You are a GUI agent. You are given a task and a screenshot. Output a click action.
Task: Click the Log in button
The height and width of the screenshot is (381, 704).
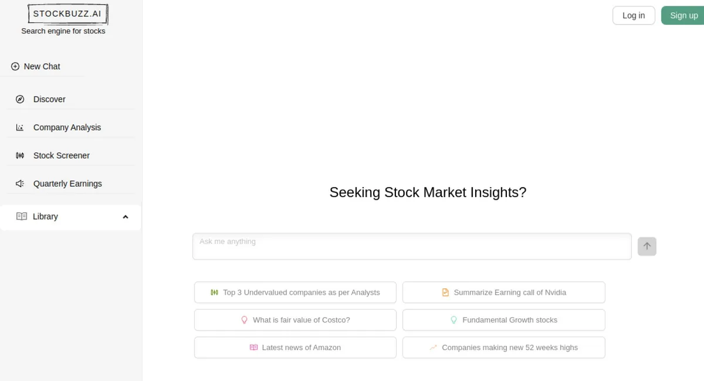click(x=634, y=16)
